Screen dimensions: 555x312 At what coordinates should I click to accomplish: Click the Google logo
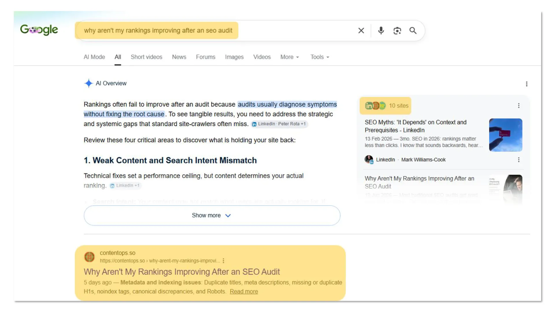click(39, 30)
